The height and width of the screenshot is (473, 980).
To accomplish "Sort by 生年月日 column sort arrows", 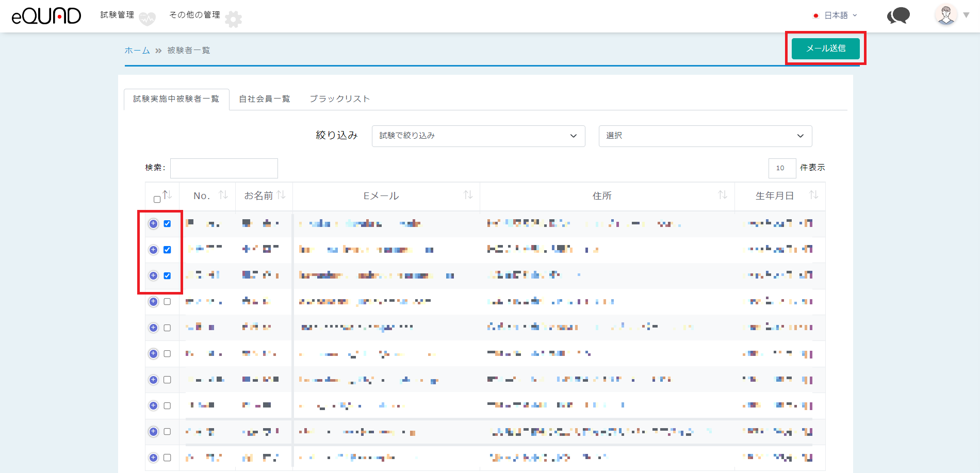I will point(813,195).
